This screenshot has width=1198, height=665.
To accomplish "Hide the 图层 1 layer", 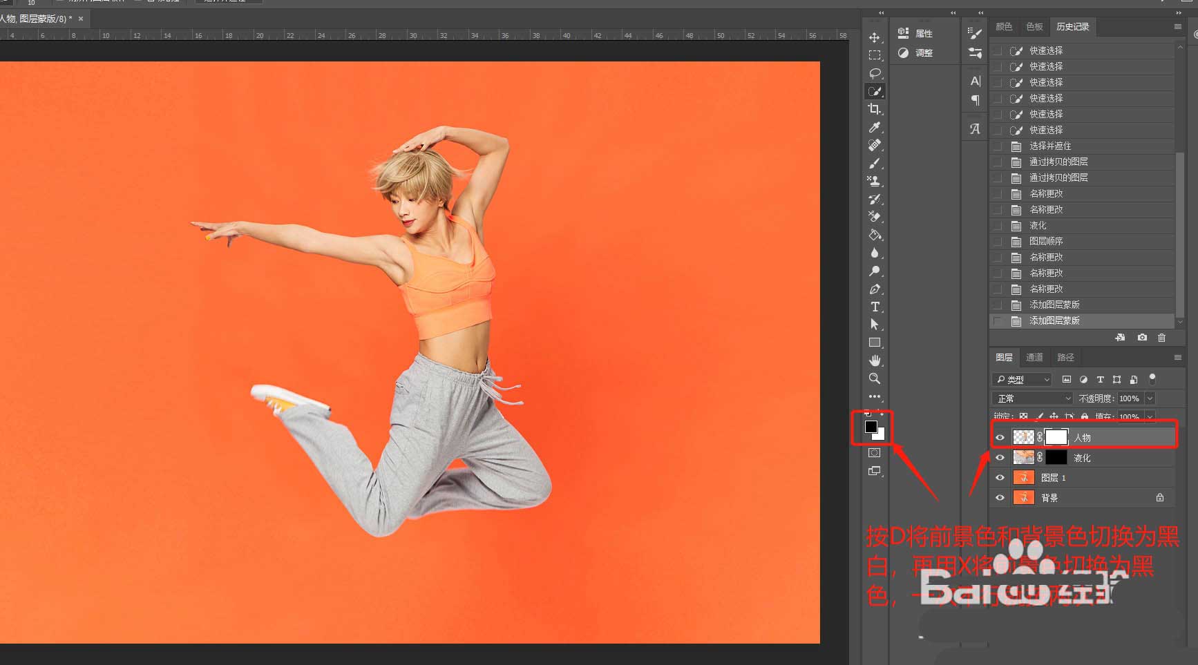I will point(1000,477).
